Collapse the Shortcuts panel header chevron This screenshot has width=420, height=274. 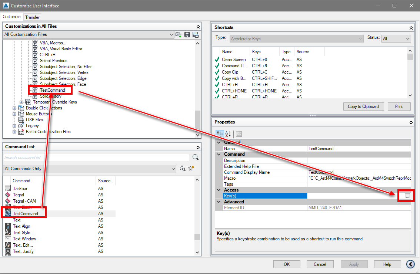[411, 27]
